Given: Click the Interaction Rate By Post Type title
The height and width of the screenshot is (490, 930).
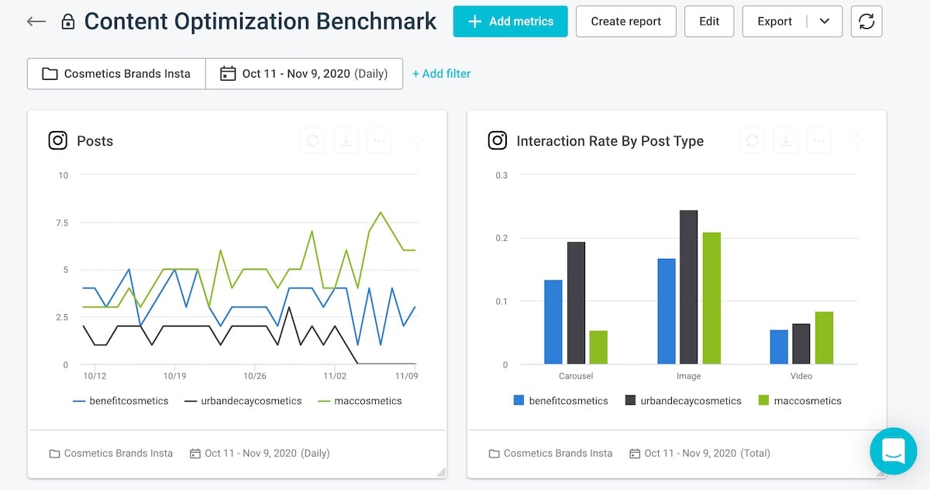Looking at the screenshot, I should point(610,141).
